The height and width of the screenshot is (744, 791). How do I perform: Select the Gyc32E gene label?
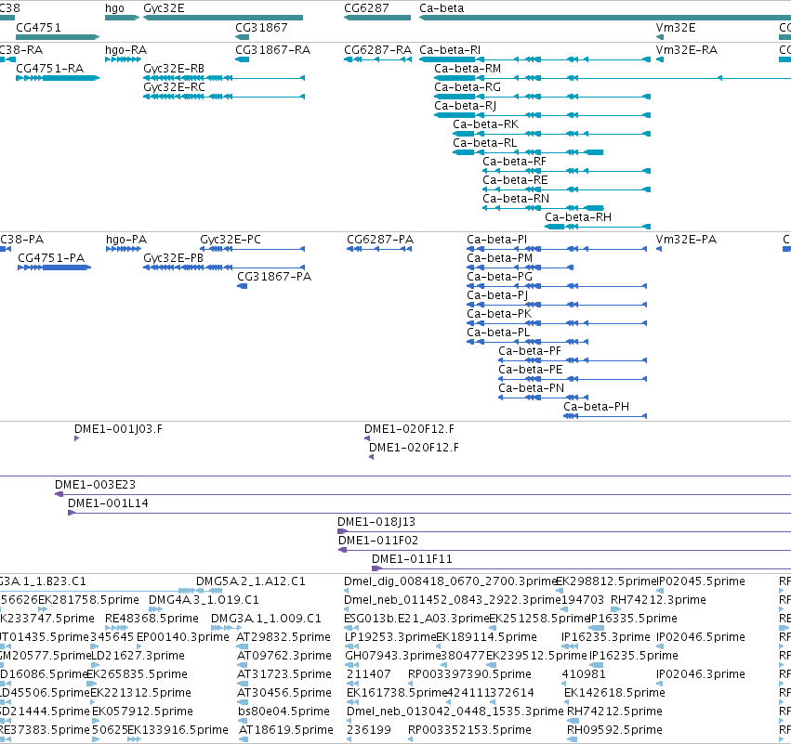point(164,8)
